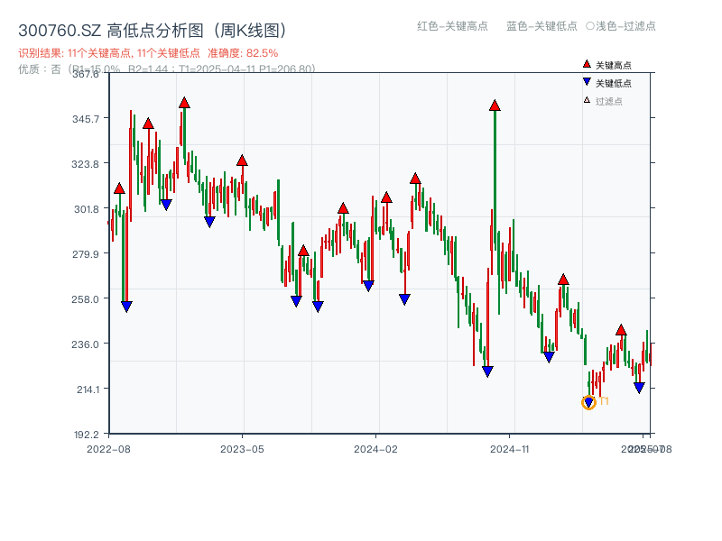The width and height of the screenshot is (722, 541).
Task: Click the blue triangle at the 2022-08 dip
Action: coord(125,307)
